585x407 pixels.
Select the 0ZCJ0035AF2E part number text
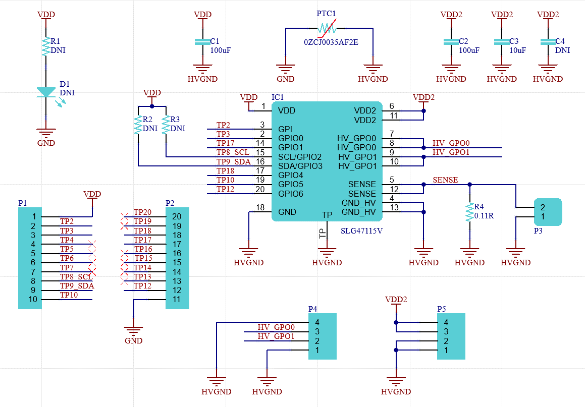coord(331,42)
